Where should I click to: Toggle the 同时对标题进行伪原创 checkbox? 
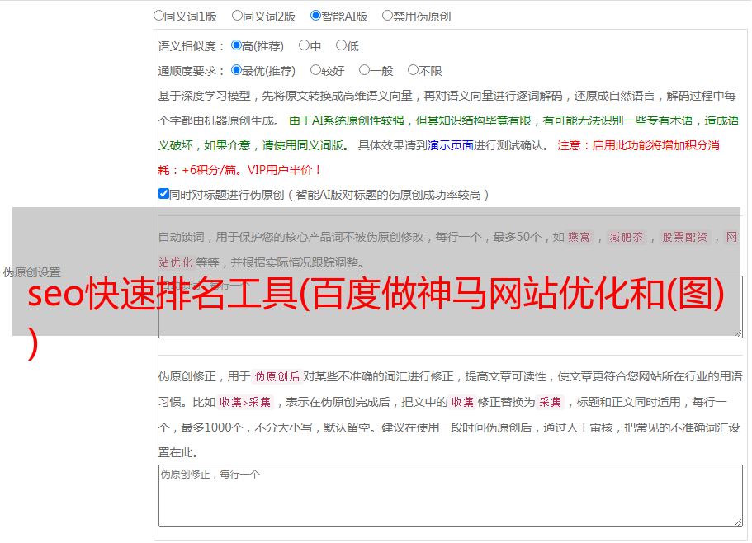[x=163, y=194]
